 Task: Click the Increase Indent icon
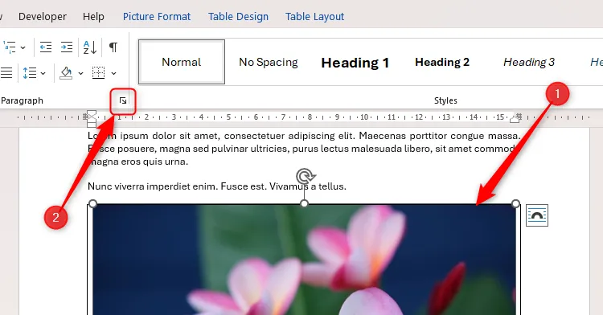[67, 47]
